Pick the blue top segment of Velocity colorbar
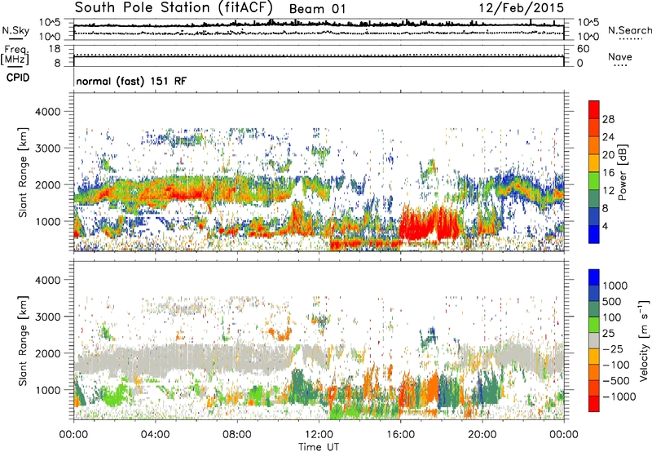Image resolution: width=652 pixels, height=452 pixels. pyautogui.click(x=594, y=277)
